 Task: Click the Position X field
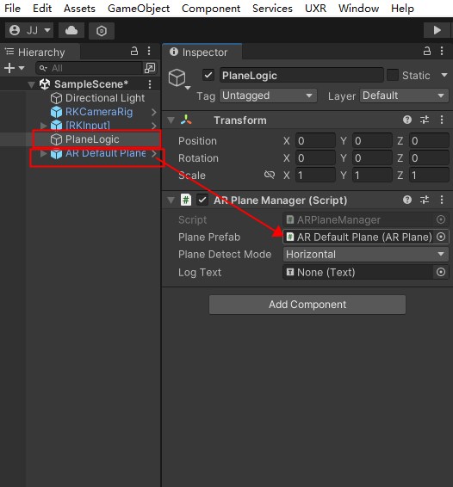point(315,141)
